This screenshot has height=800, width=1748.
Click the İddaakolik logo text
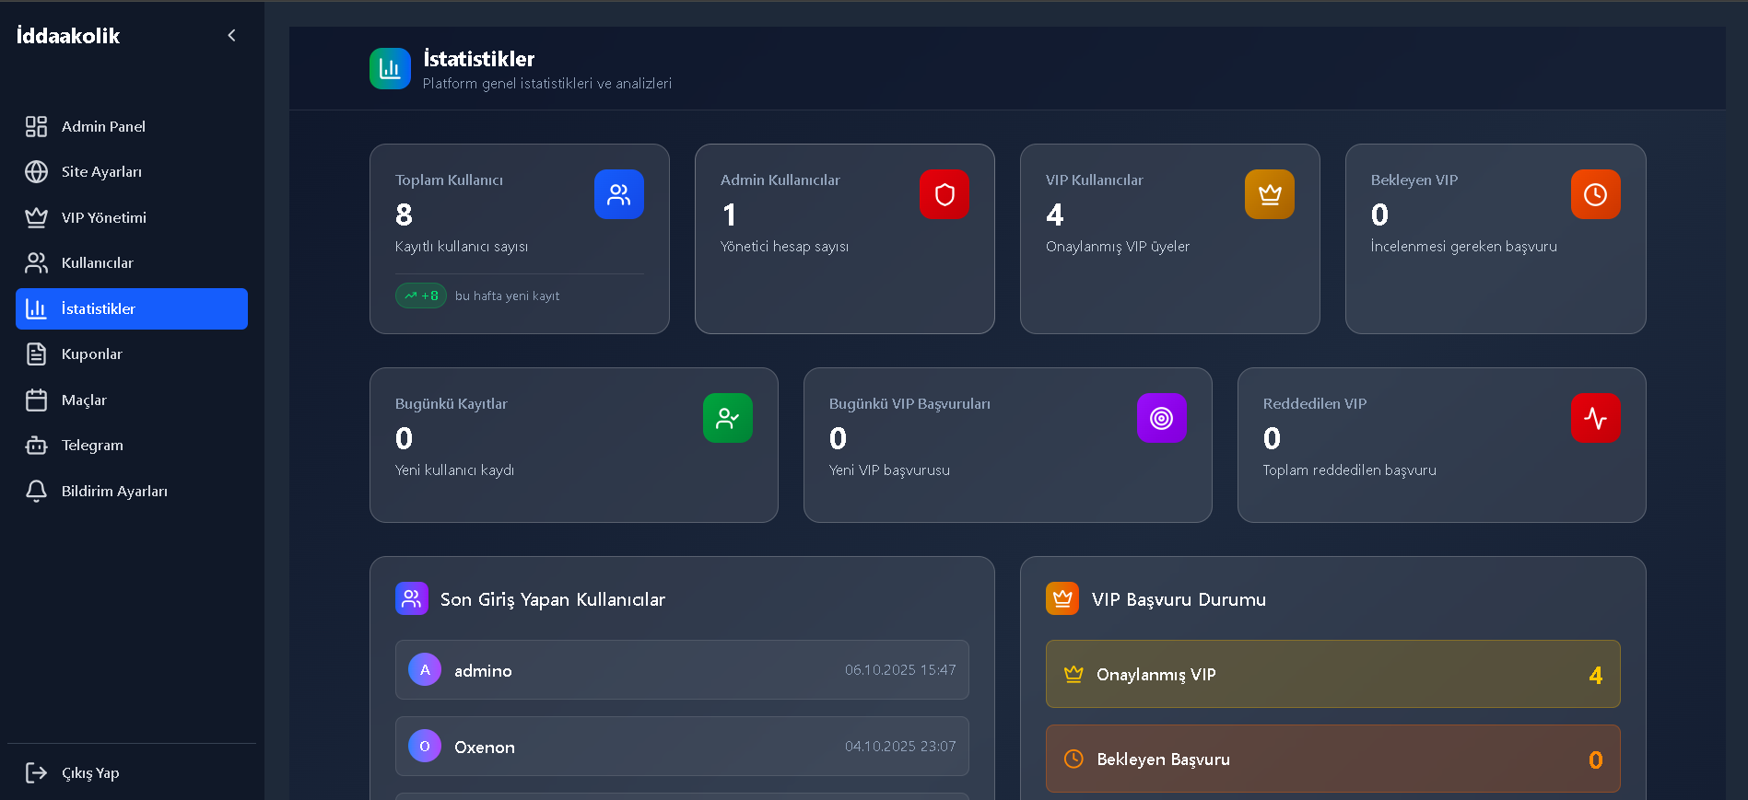[x=68, y=36]
